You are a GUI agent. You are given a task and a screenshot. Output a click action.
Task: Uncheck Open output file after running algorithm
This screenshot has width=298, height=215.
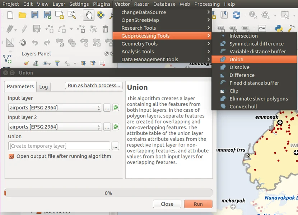point(11,156)
